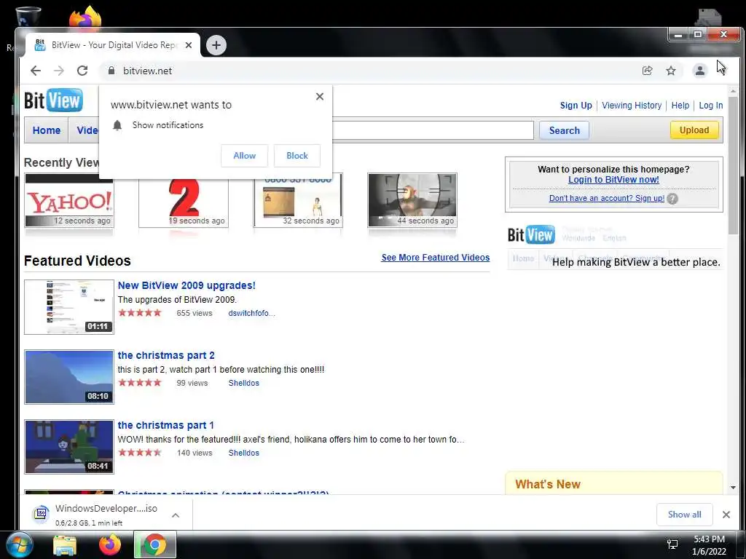This screenshot has width=746, height=559.
Task: Reload the bitview.net page
Action: [x=82, y=71]
